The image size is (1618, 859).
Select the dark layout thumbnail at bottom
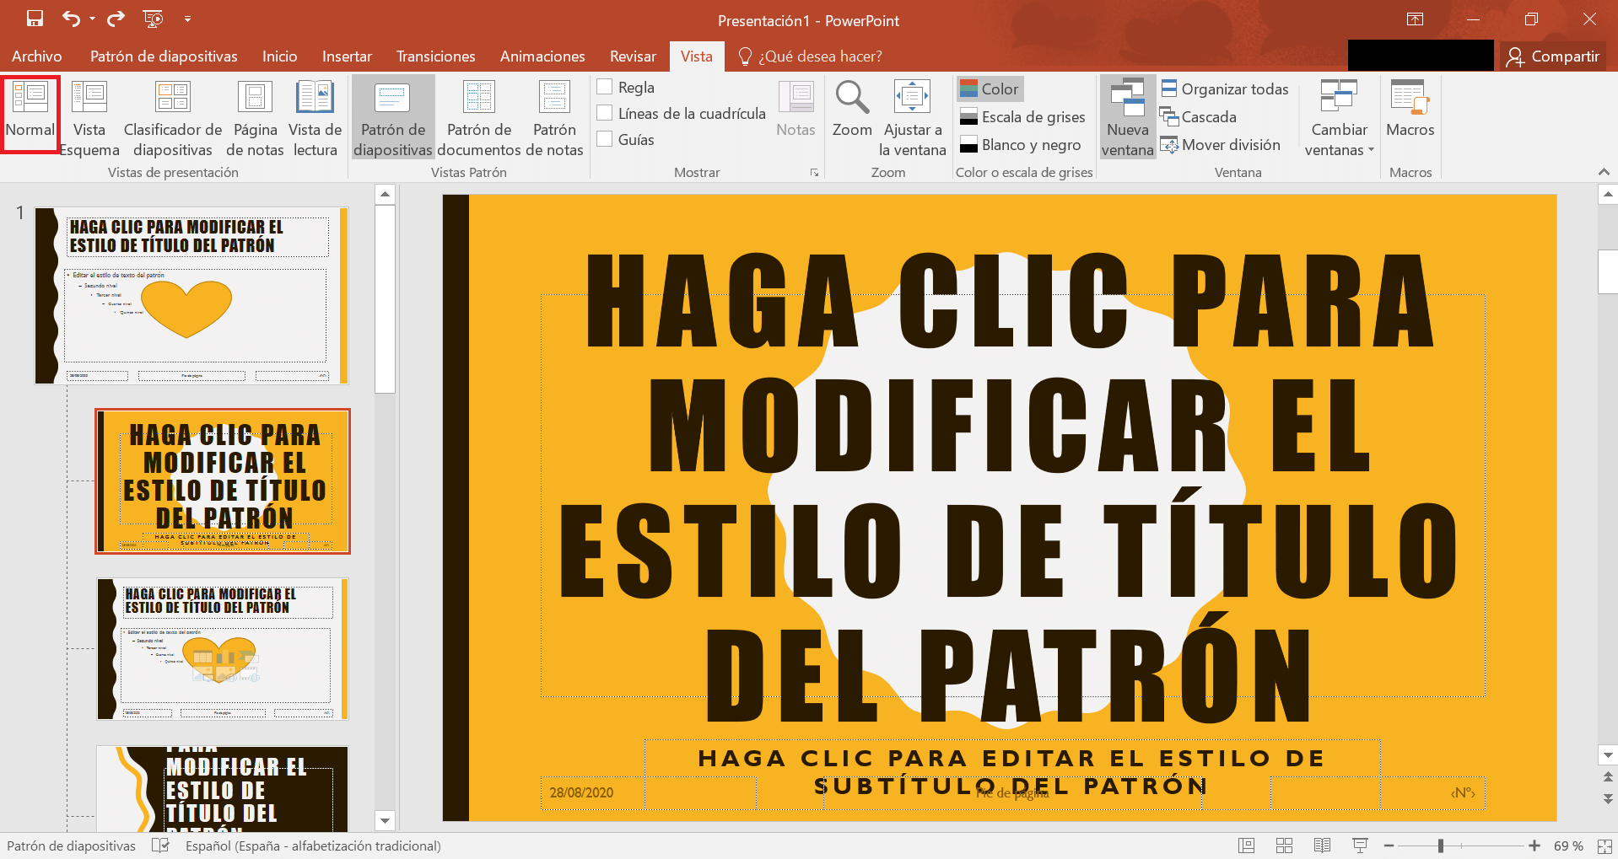(223, 789)
